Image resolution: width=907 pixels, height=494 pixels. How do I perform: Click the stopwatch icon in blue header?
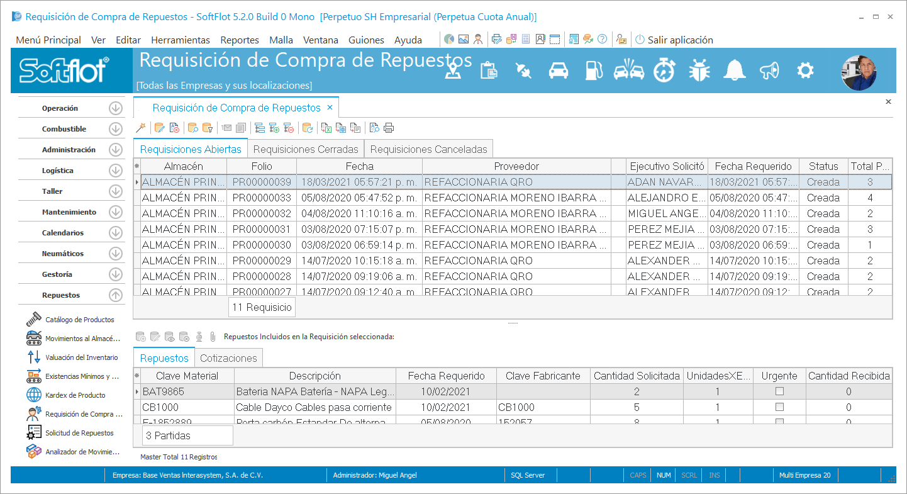point(664,70)
